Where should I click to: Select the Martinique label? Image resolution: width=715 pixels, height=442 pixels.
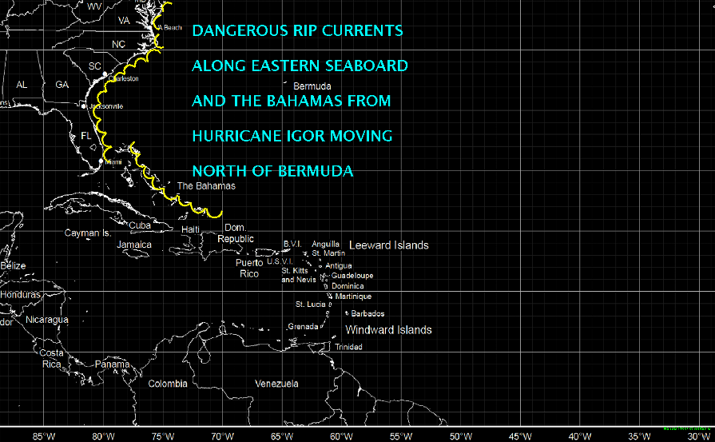point(353,297)
